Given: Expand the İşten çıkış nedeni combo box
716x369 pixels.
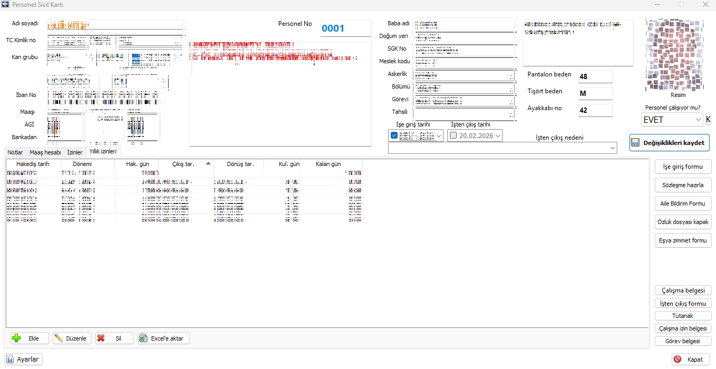Looking at the screenshot, I should tap(612, 149).
